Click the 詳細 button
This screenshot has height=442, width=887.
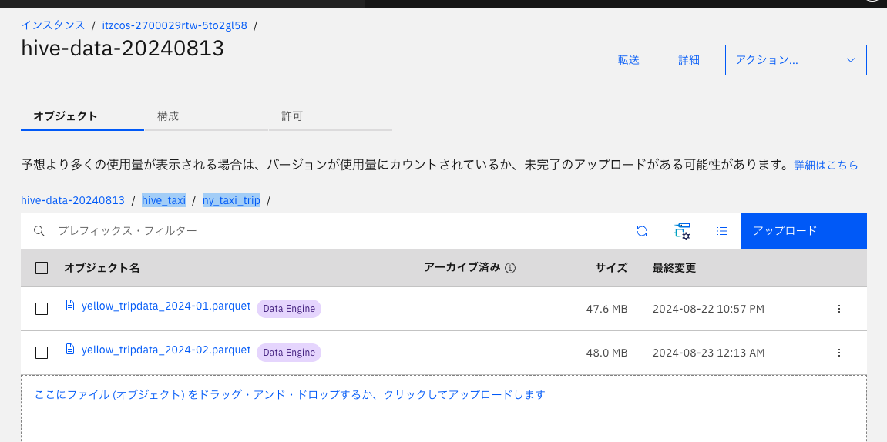[689, 60]
